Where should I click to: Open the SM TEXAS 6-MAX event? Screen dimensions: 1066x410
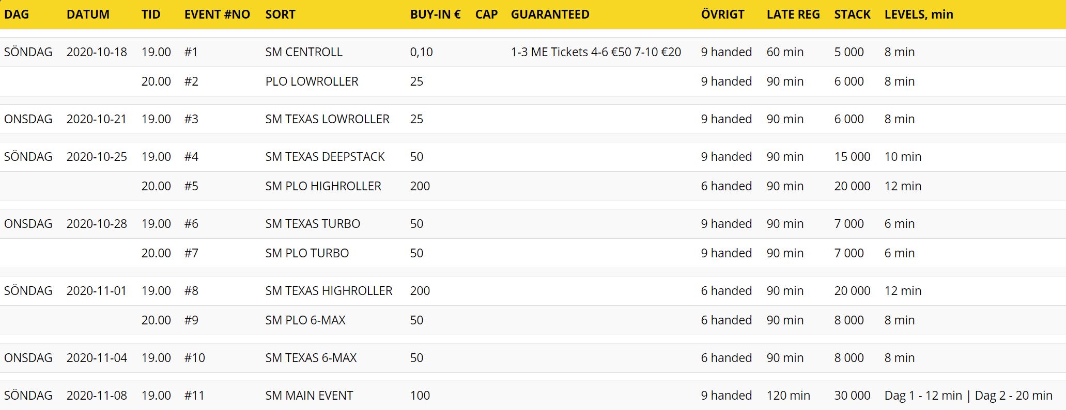[x=311, y=358]
